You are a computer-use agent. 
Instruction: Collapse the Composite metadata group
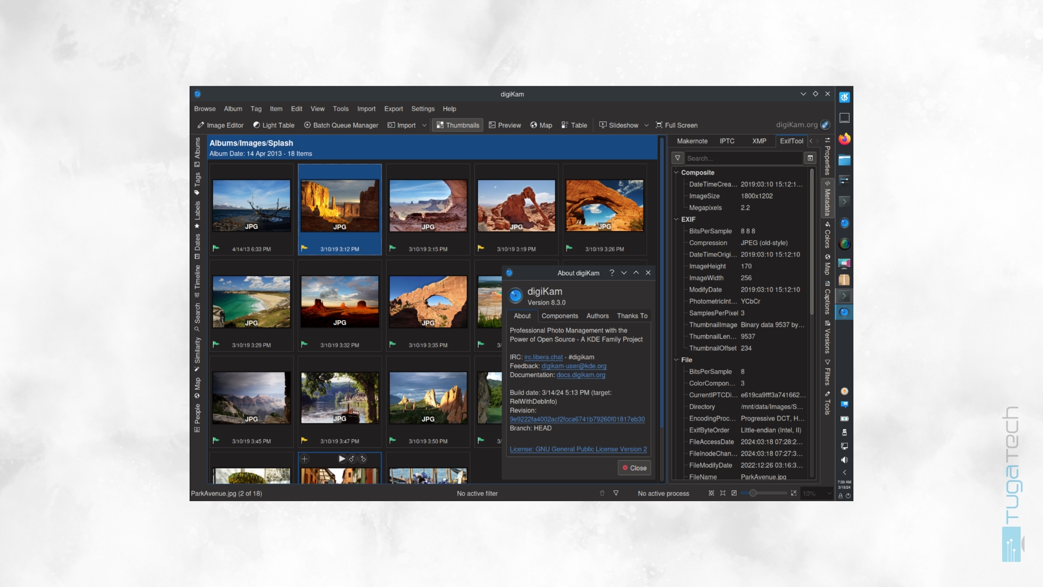tap(676, 172)
